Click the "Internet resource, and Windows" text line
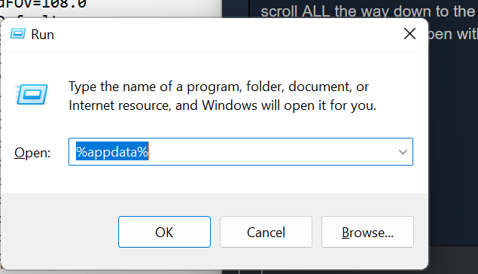This screenshot has height=274, width=478. click(223, 105)
